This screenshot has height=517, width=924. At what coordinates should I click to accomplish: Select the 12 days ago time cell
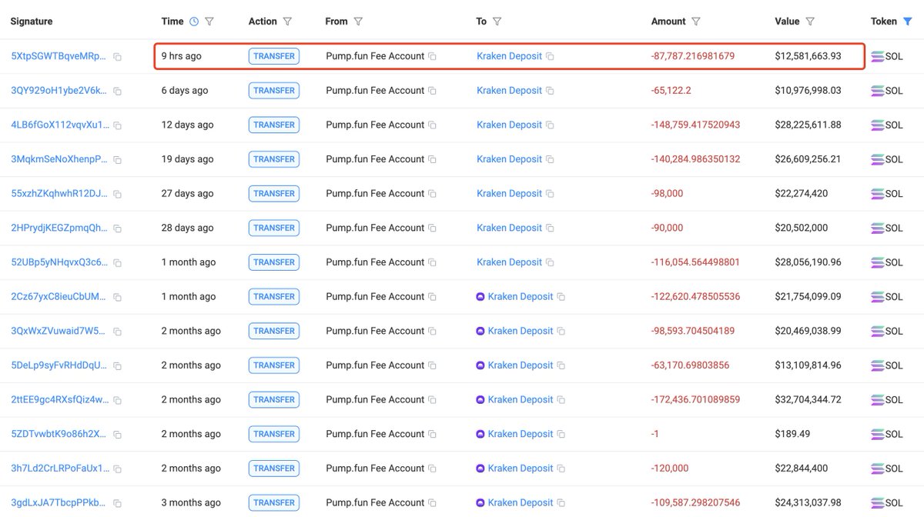[187, 125]
